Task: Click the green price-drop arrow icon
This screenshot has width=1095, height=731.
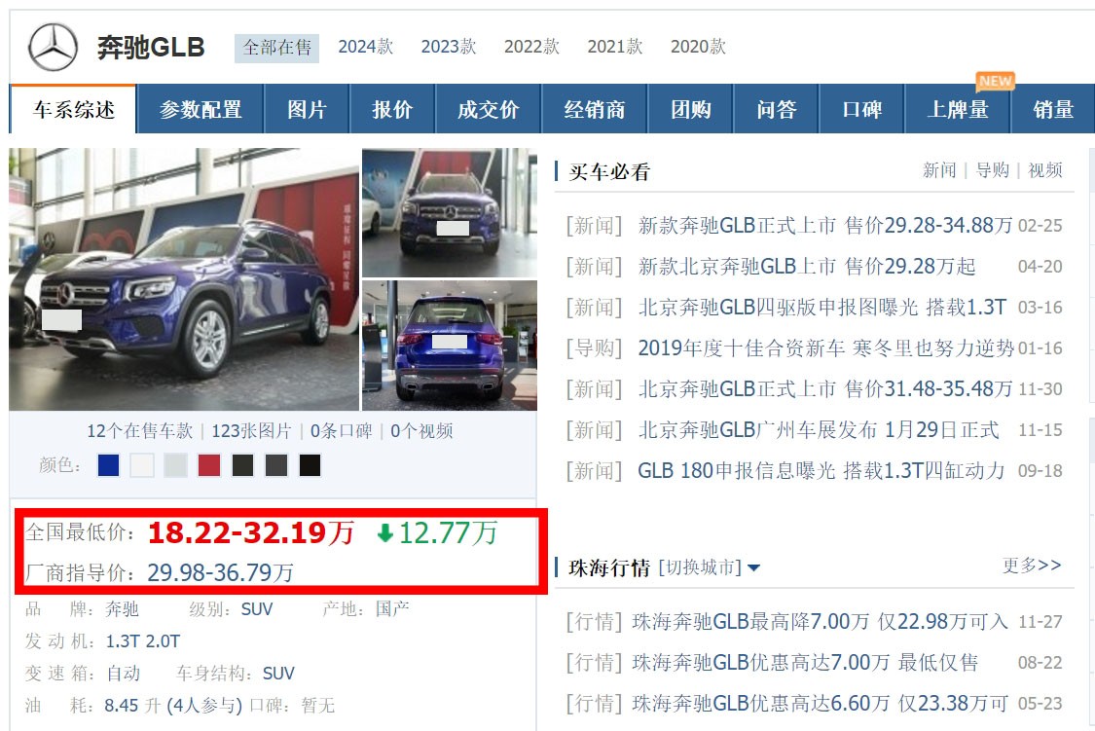Action: pos(384,533)
